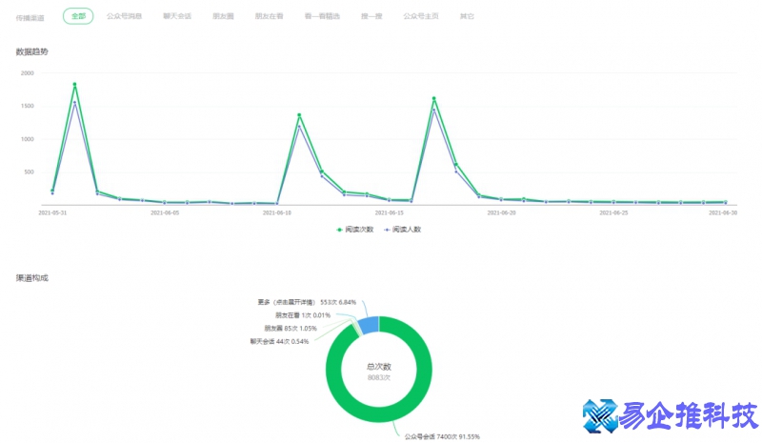Click the 传播渠道 filter label
The width and height of the screenshot is (762, 443).
(x=30, y=18)
